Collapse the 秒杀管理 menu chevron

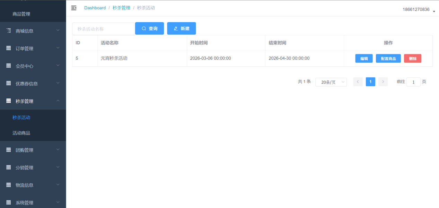58,101
